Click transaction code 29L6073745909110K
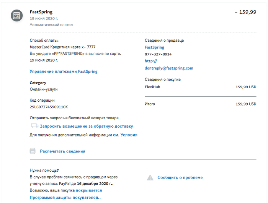Image resolution: width=268 pixels, height=203 pixels. point(49,107)
